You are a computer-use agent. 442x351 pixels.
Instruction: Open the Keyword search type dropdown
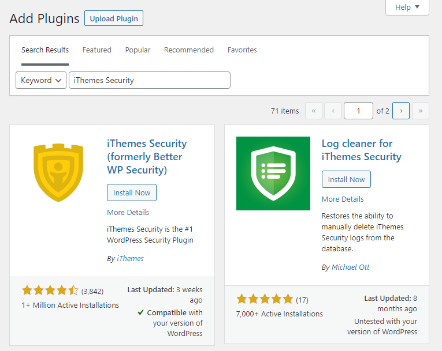pos(41,80)
